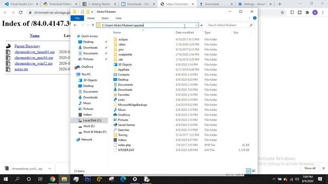Open Photoshop from taskbar
Screen dimensions: 328x184
[x=88, y=179]
